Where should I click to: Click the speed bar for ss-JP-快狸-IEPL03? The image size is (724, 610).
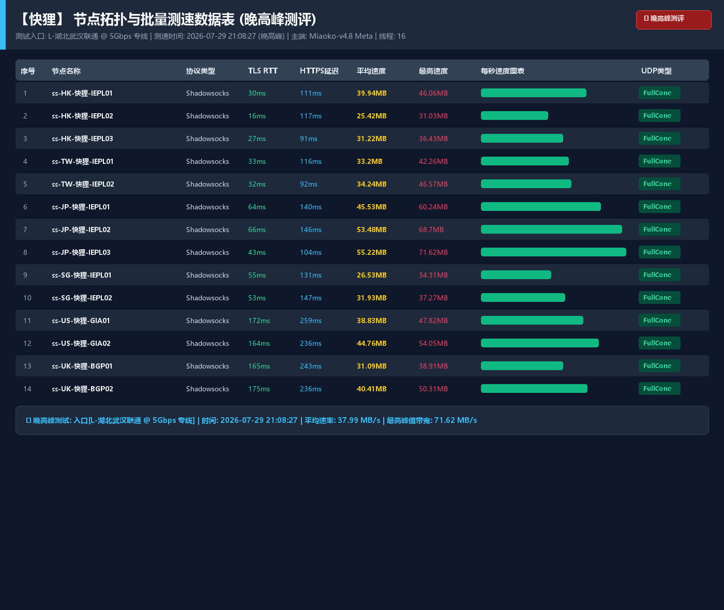[553, 252]
